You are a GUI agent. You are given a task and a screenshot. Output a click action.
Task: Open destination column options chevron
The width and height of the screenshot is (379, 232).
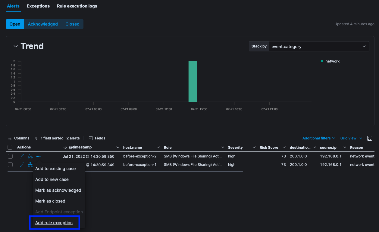pos(314,148)
